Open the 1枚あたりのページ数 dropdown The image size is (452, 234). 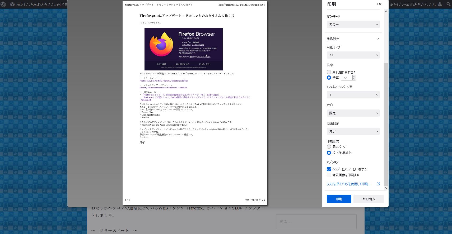(x=353, y=95)
